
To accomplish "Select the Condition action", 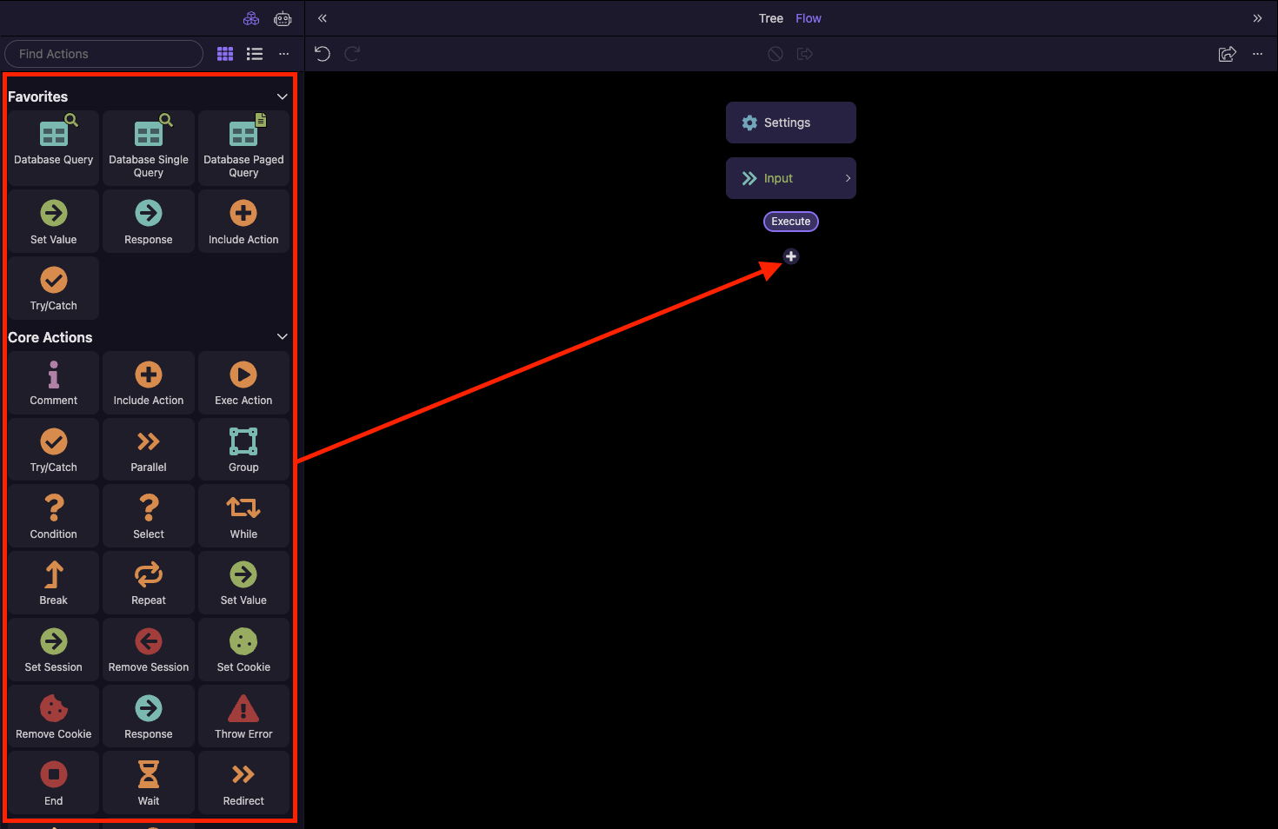I will (x=54, y=516).
